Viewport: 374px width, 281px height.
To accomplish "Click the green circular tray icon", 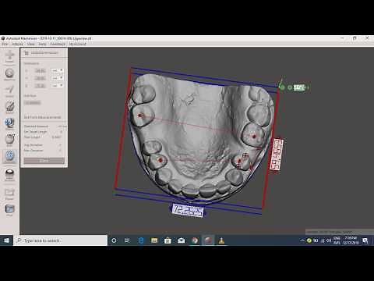I will (x=309, y=240).
